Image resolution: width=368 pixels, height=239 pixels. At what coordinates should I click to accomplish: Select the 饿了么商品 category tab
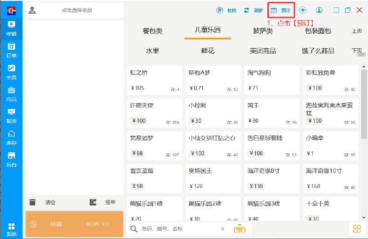318,51
